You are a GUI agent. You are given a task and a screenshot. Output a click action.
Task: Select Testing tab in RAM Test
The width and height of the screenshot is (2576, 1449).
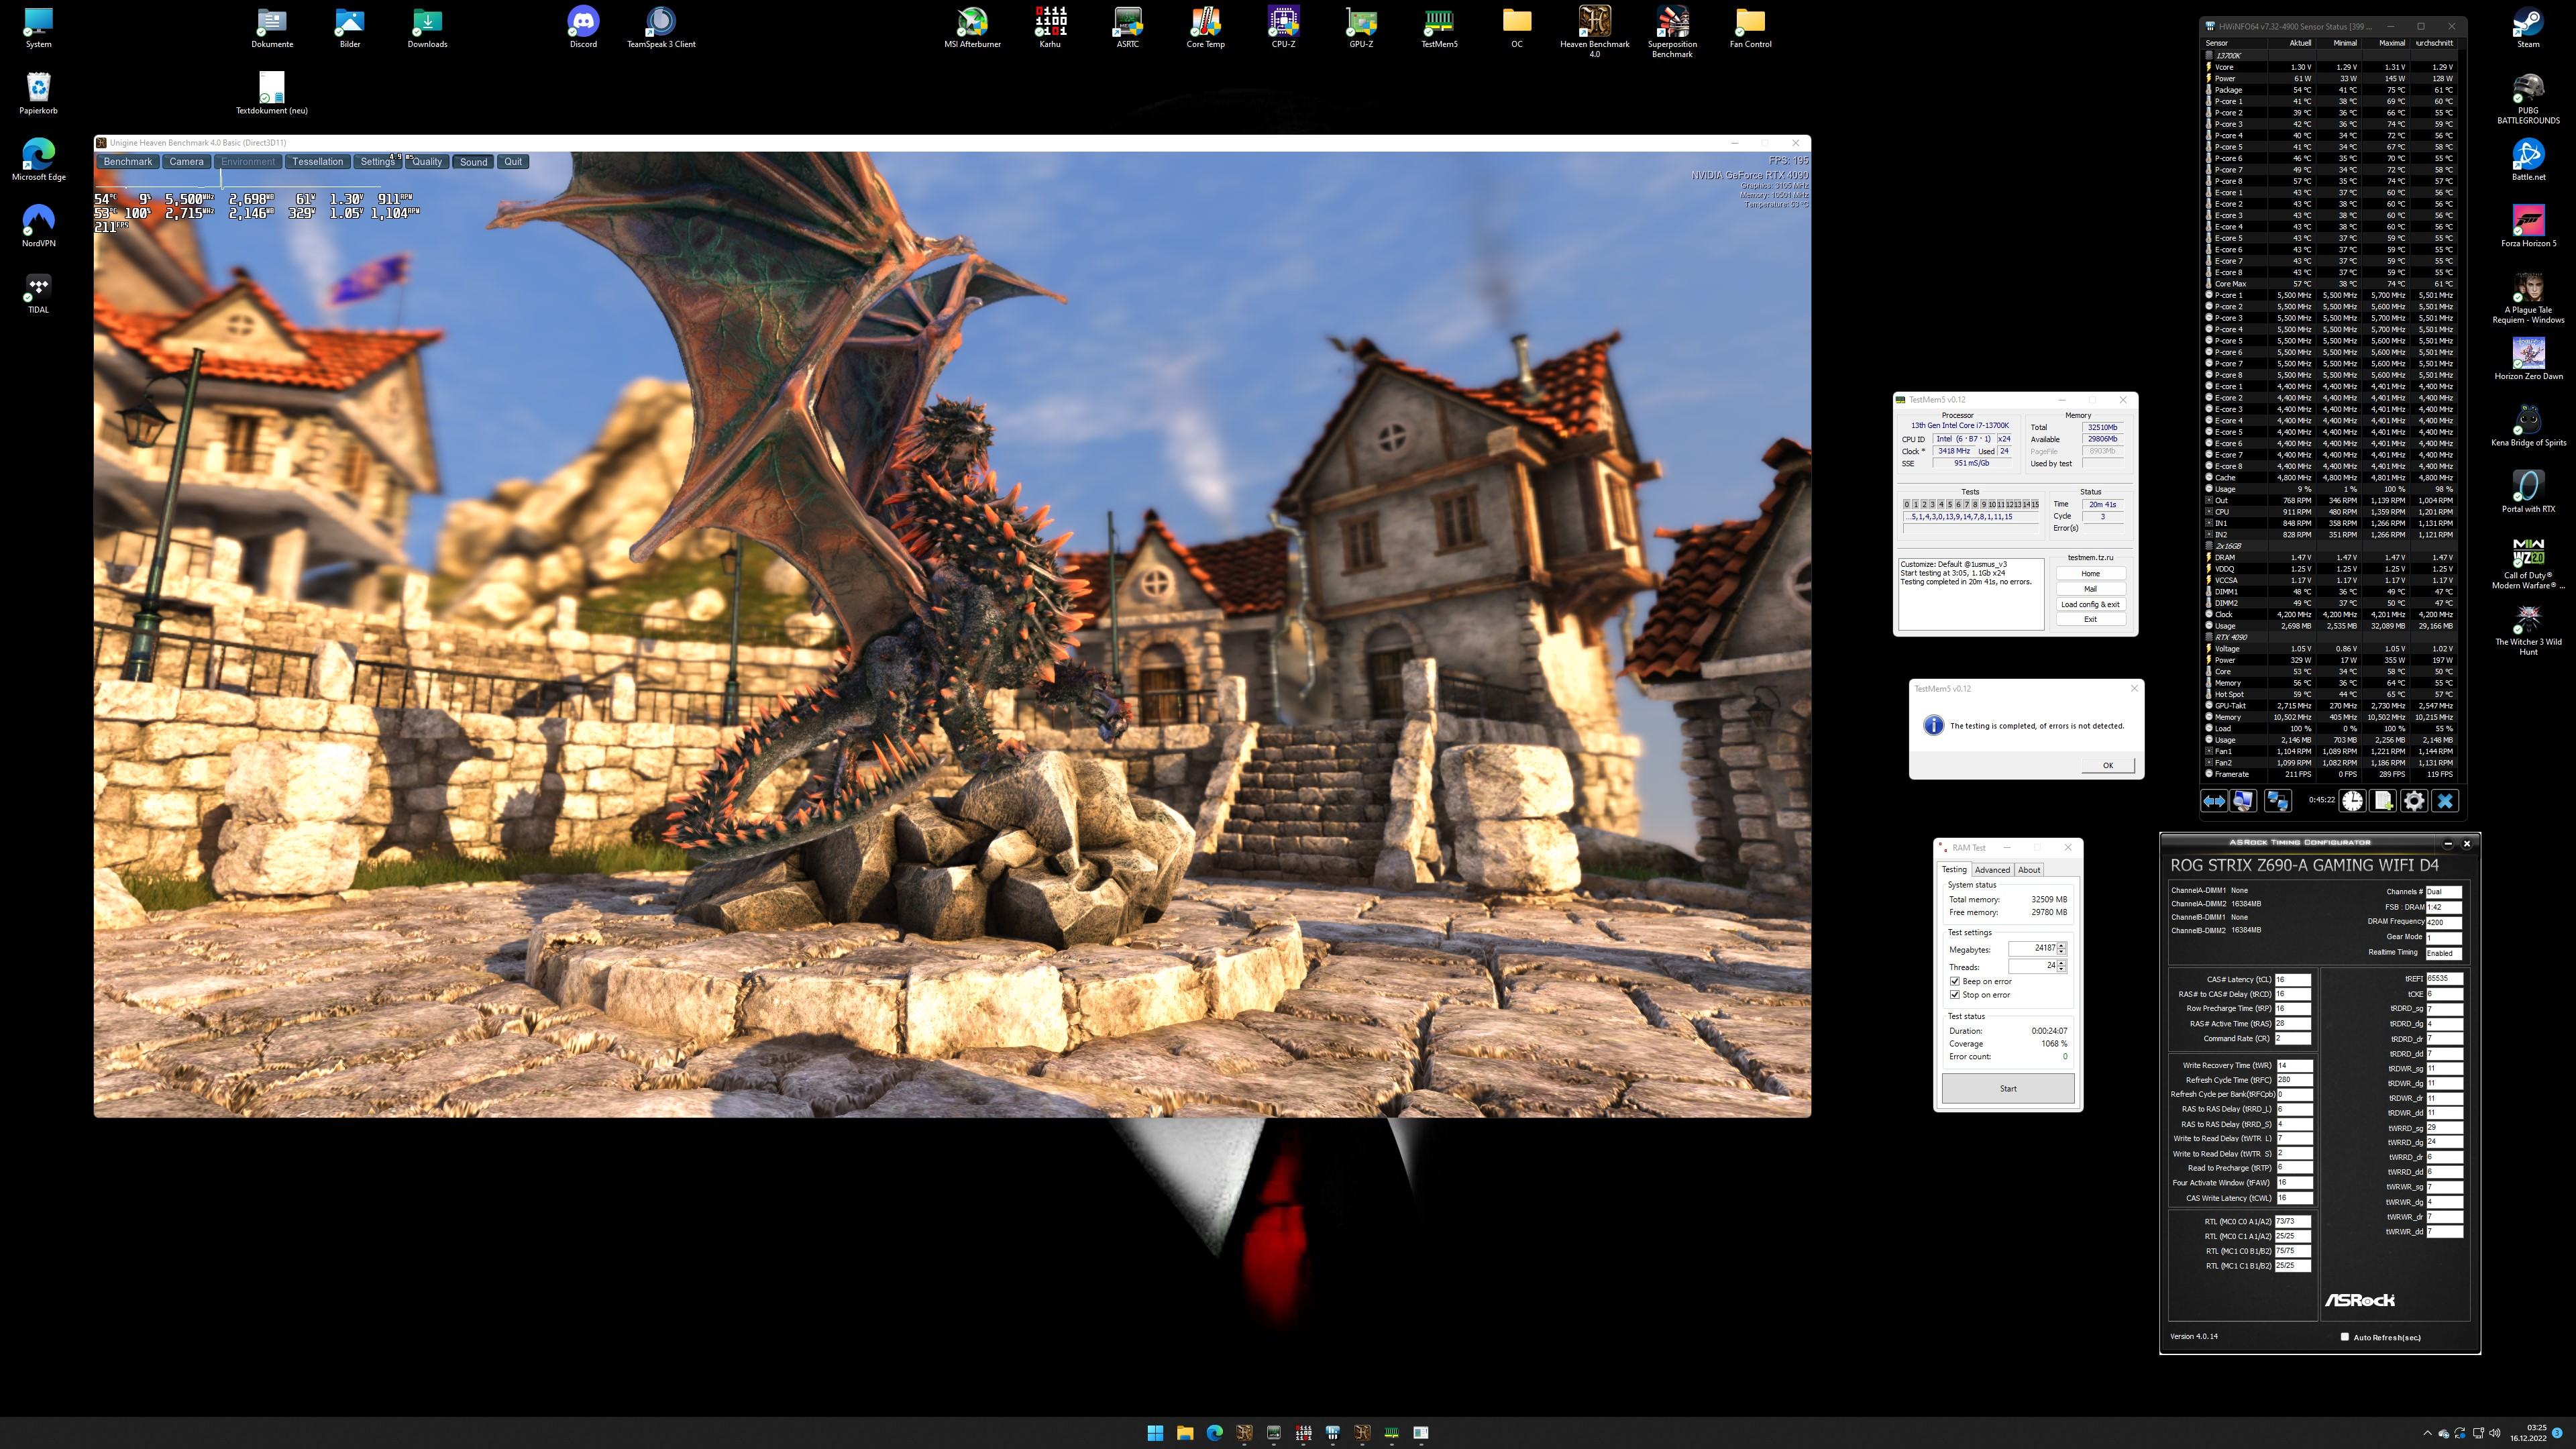click(x=1954, y=870)
